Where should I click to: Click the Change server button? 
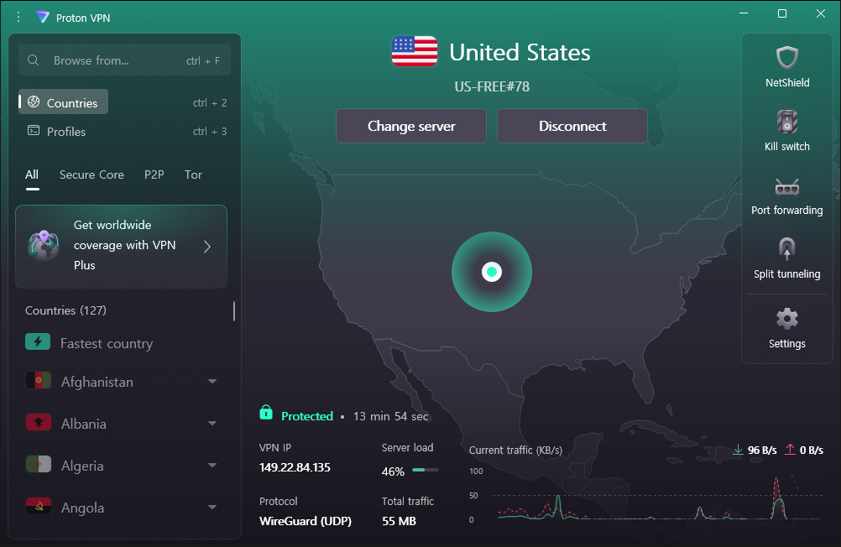click(411, 126)
